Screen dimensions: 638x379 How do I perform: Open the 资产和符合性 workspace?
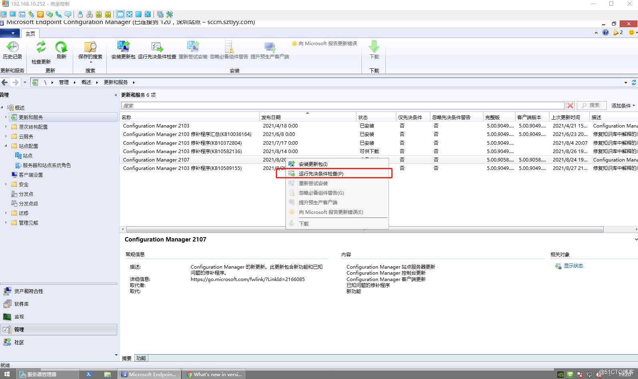(58, 291)
